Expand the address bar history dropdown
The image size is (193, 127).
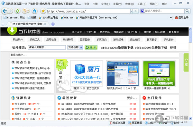[132, 11]
